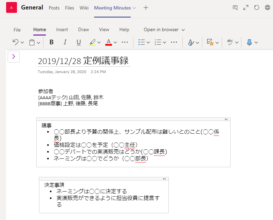Run the spelling check

coord(230,42)
